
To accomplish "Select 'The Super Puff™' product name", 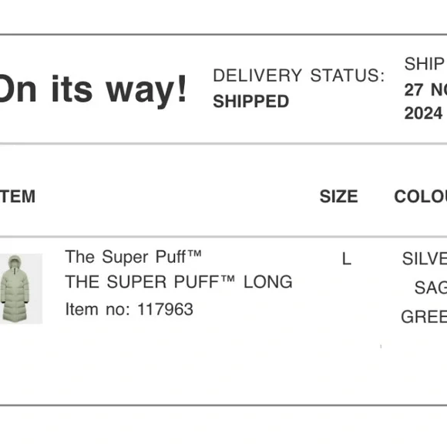I will 133,257.
